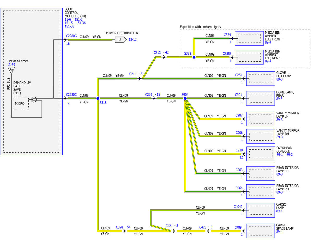The width and height of the screenshot is (313, 242).
Task: Click the 'DEMAND LP/ BATT SAVE (FET)' label
Action: coord(22,88)
